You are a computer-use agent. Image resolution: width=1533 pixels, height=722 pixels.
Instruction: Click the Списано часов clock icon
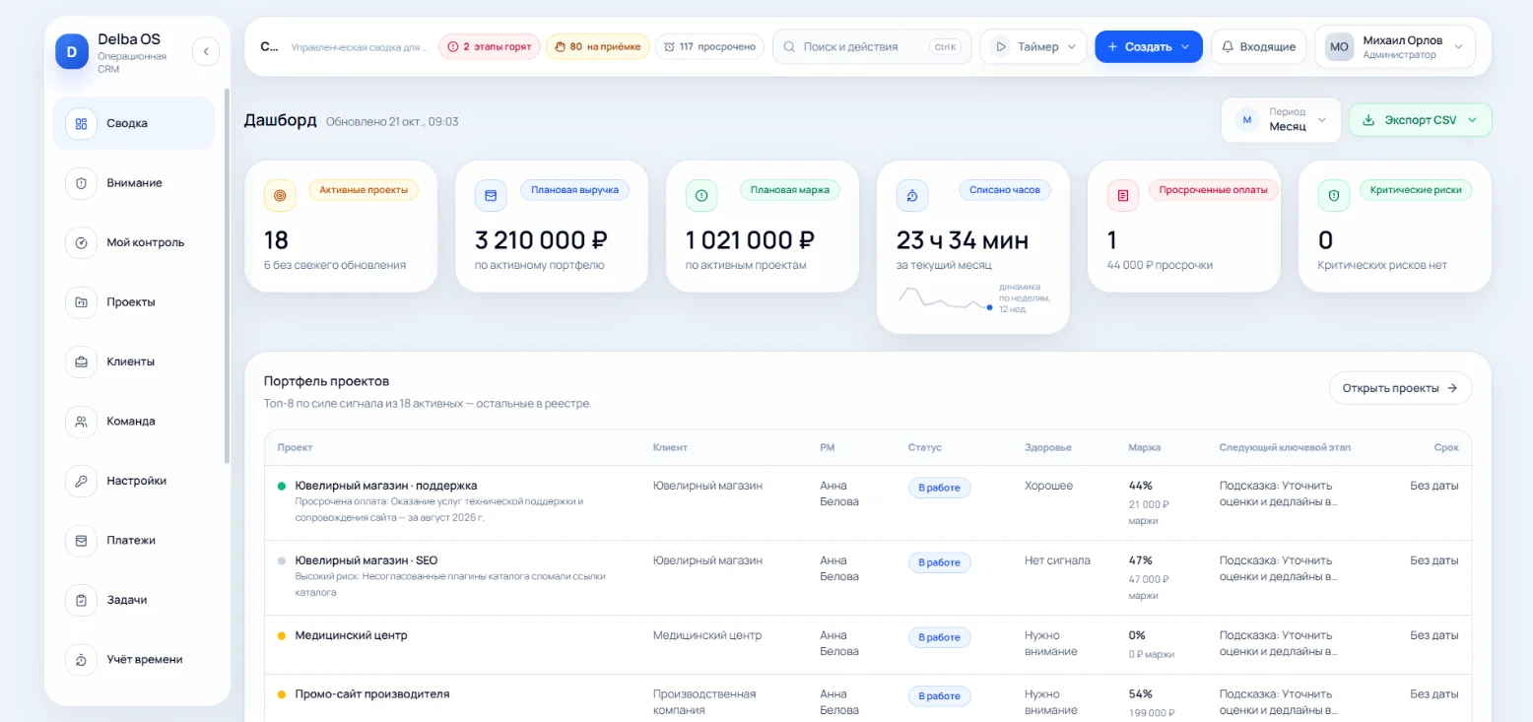[x=912, y=196]
